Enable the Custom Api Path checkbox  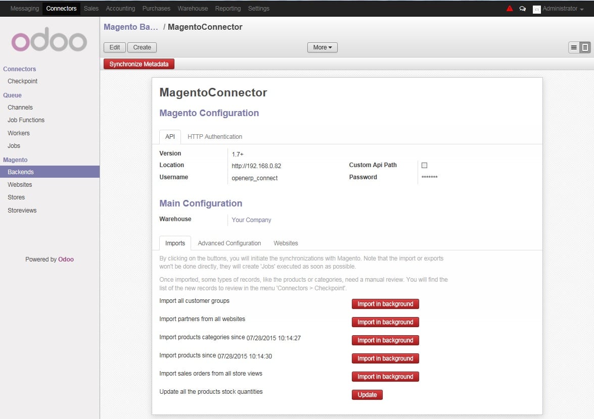424,165
